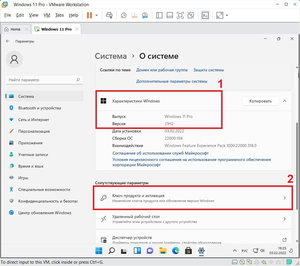Click the Settings gear taskbar icon
The height and width of the screenshot is (266, 300).
pos(201,251)
